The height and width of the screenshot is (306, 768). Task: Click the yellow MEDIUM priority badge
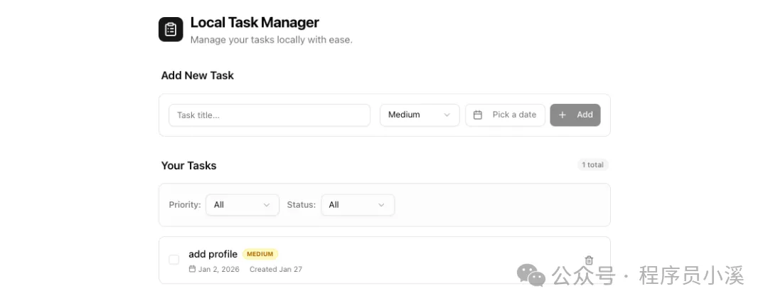coord(260,254)
